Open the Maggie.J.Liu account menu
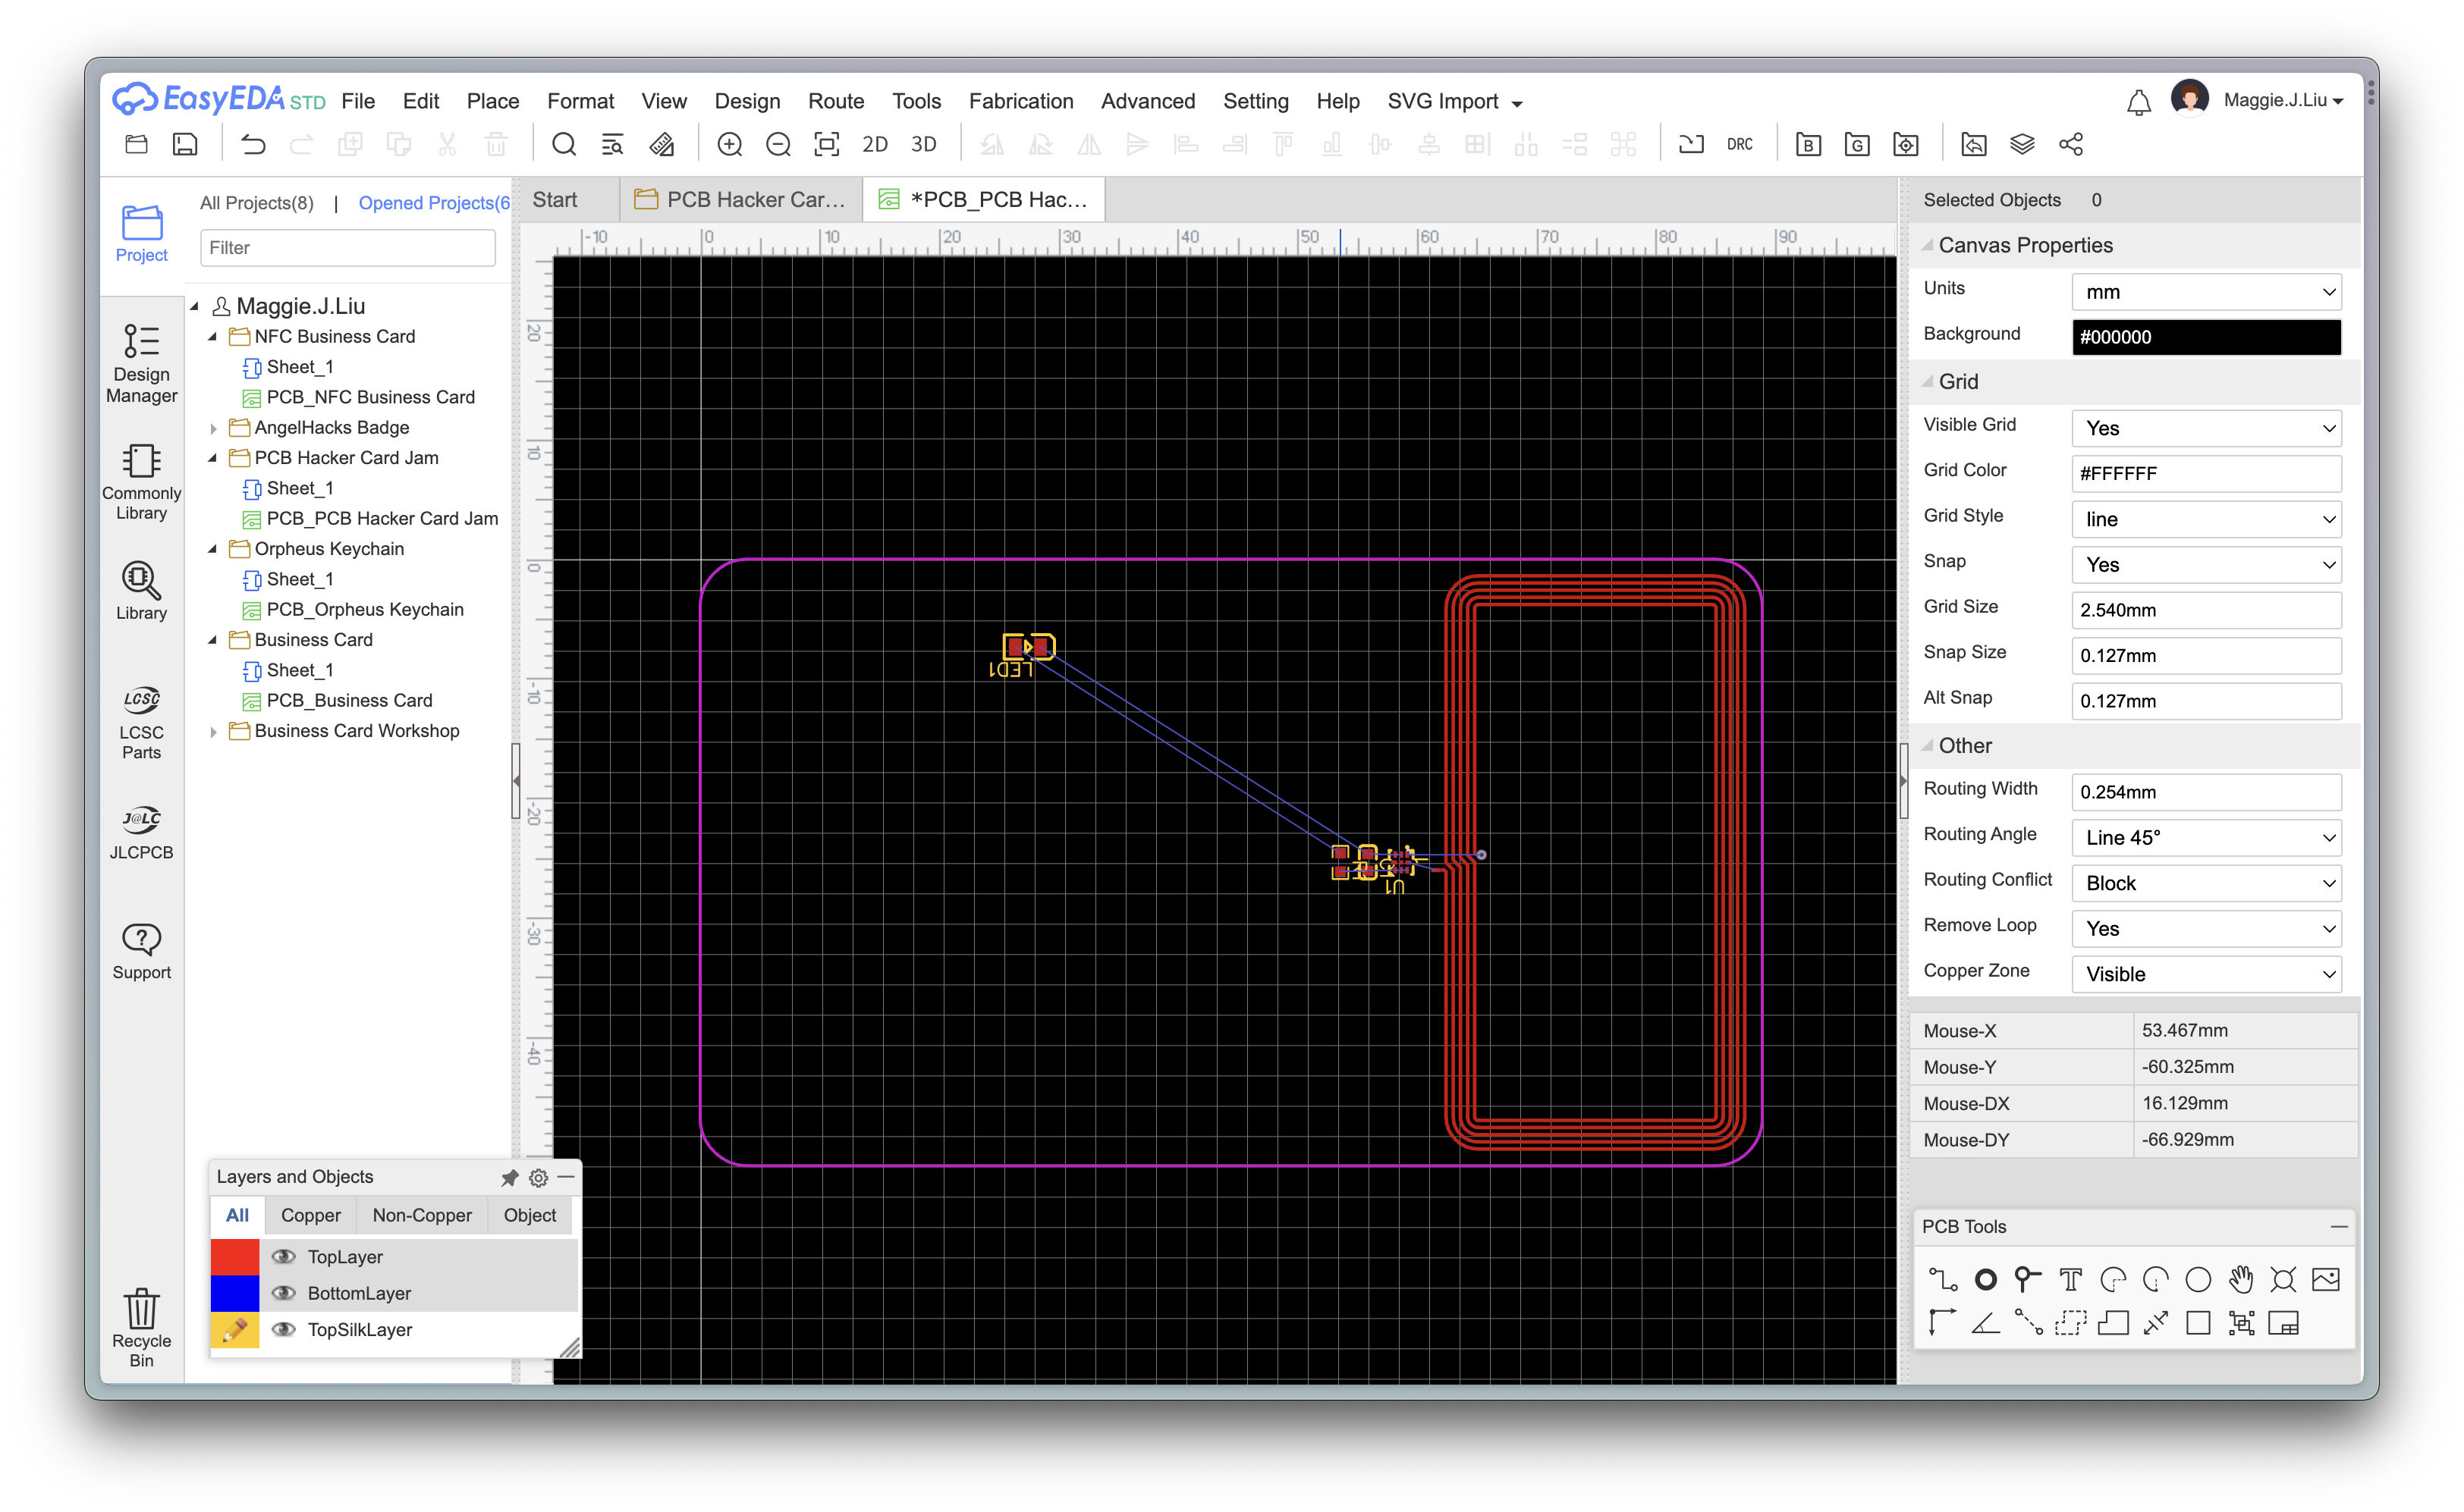The width and height of the screenshot is (2464, 1512). 2282,100
